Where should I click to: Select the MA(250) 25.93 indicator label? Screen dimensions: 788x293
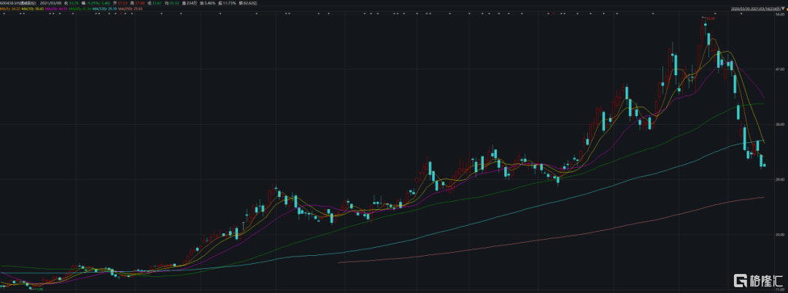[x=130, y=9]
